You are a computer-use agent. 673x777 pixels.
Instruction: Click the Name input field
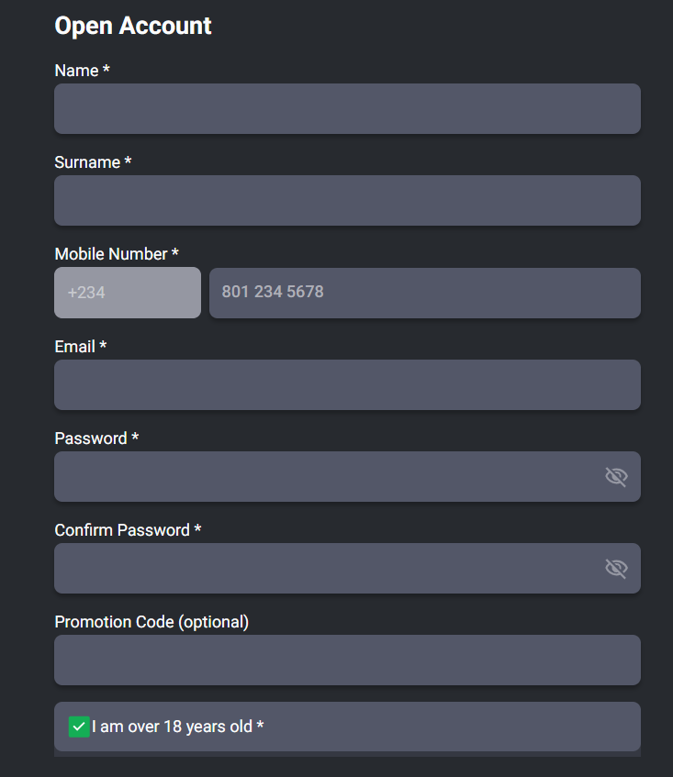click(347, 109)
